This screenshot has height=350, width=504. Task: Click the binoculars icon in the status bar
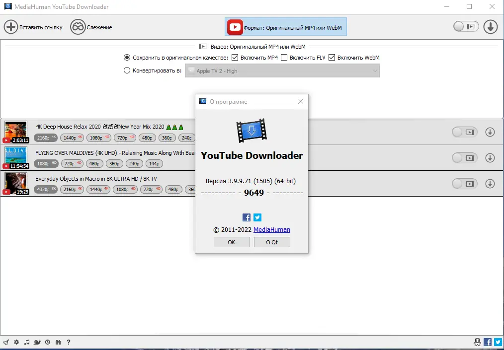tap(58, 342)
